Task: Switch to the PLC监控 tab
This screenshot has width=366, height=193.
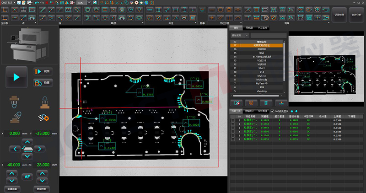Action: point(262,28)
